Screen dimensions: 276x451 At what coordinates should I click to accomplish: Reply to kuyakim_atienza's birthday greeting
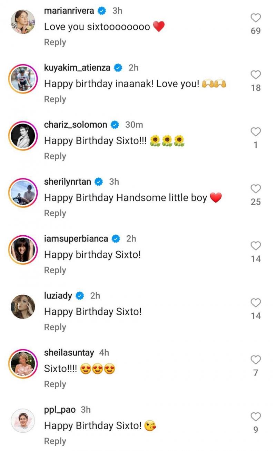point(55,99)
